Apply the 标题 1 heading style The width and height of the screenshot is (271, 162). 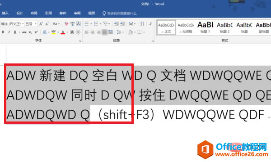click(x=206, y=28)
